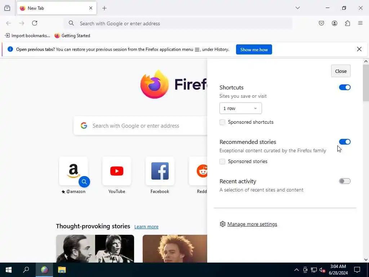
Task: Toggle the Shortcuts switch off
Action: (345, 87)
